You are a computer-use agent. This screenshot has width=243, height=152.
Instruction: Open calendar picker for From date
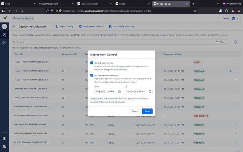point(120,91)
